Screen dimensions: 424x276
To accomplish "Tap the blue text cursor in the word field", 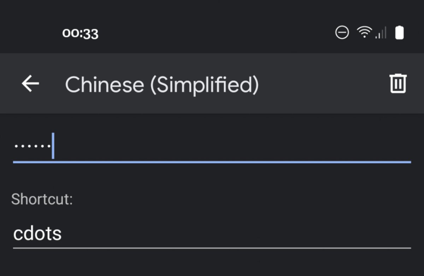I will (53, 146).
